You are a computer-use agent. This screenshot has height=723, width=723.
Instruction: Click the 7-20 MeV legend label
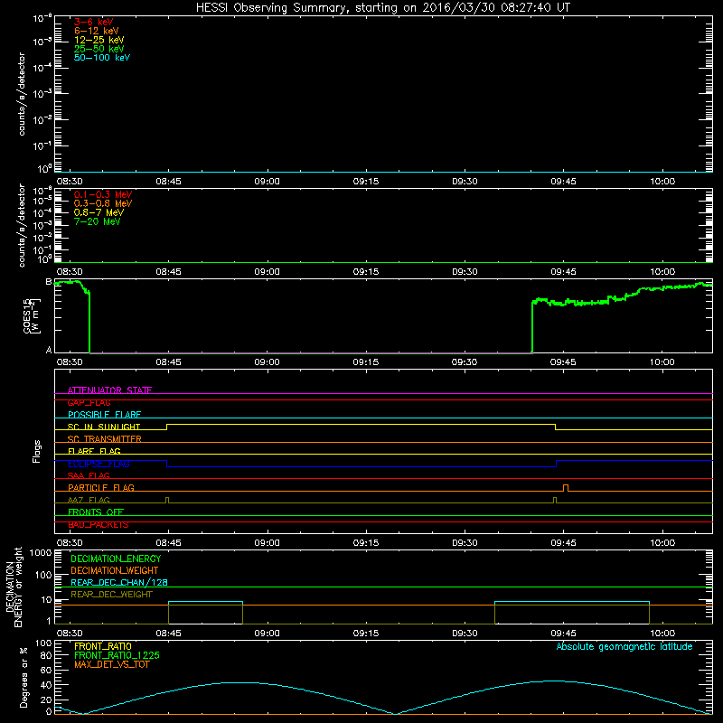point(98,221)
